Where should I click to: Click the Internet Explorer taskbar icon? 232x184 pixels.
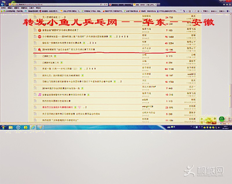(33, 127)
